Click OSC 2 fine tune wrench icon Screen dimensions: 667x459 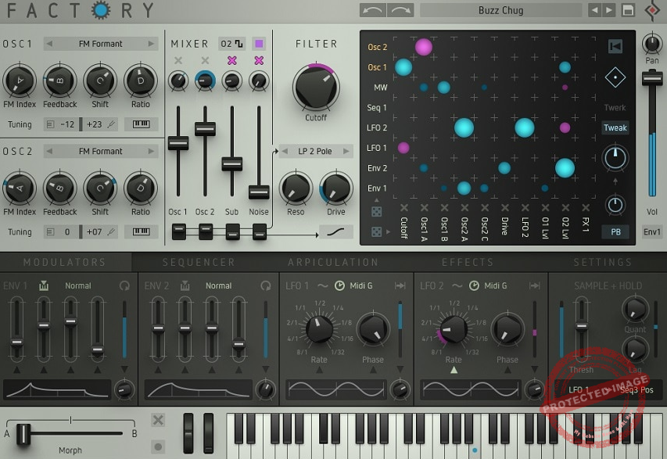click(112, 231)
